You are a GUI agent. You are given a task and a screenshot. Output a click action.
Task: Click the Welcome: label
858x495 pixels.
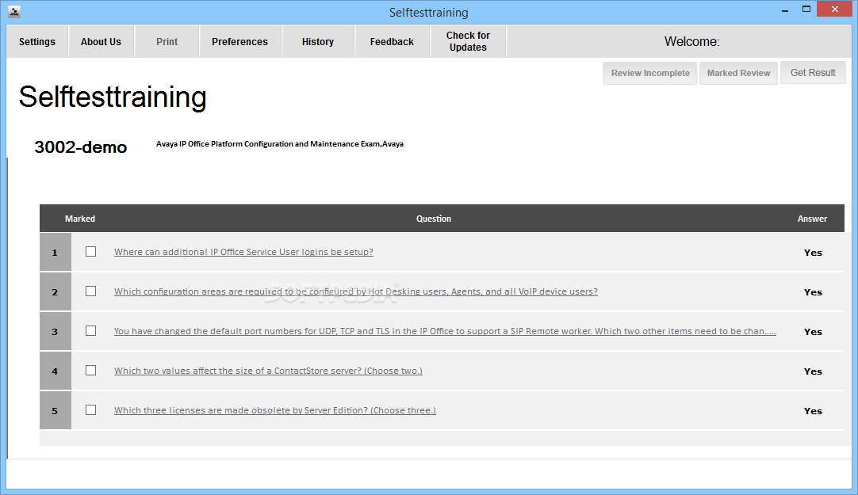[x=691, y=41]
